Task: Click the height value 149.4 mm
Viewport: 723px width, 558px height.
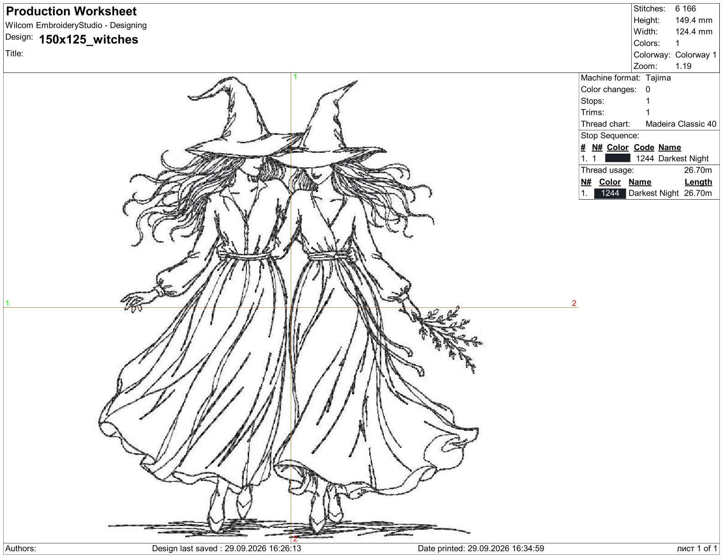Action: click(694, 20)
